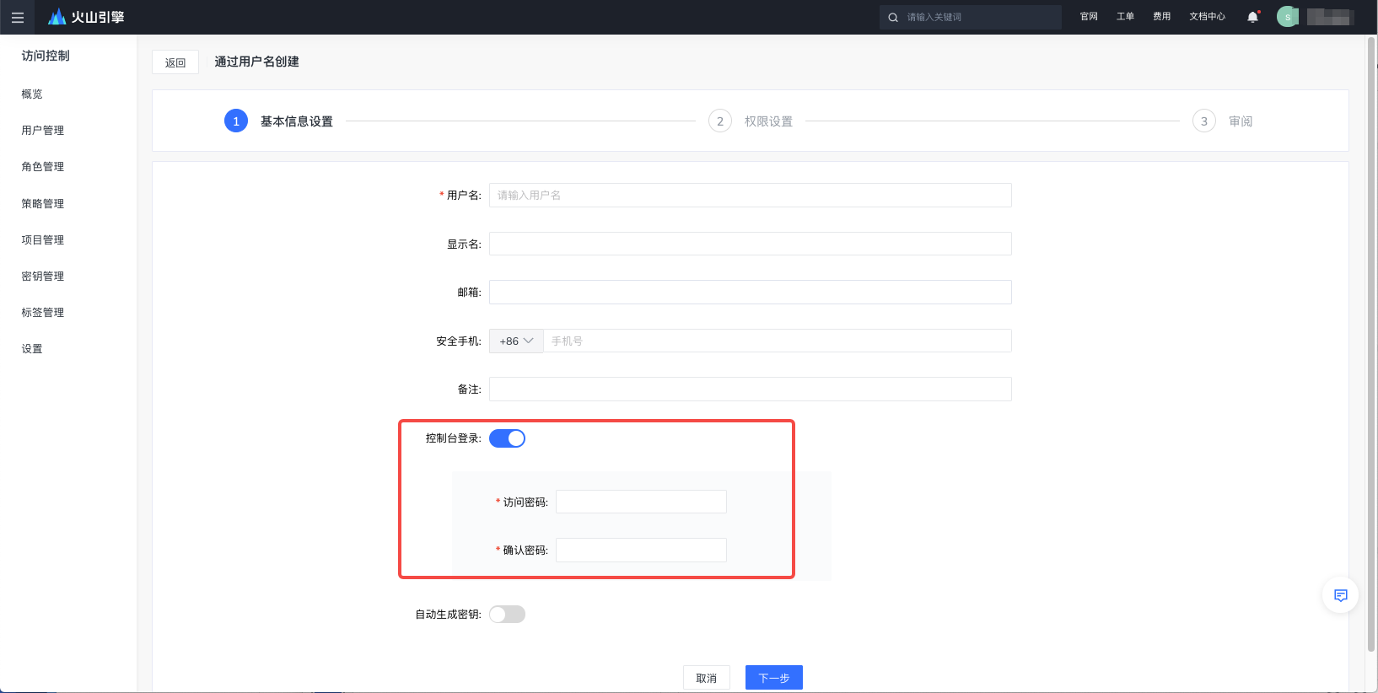Open the user avatar menu

[1287, 17]
